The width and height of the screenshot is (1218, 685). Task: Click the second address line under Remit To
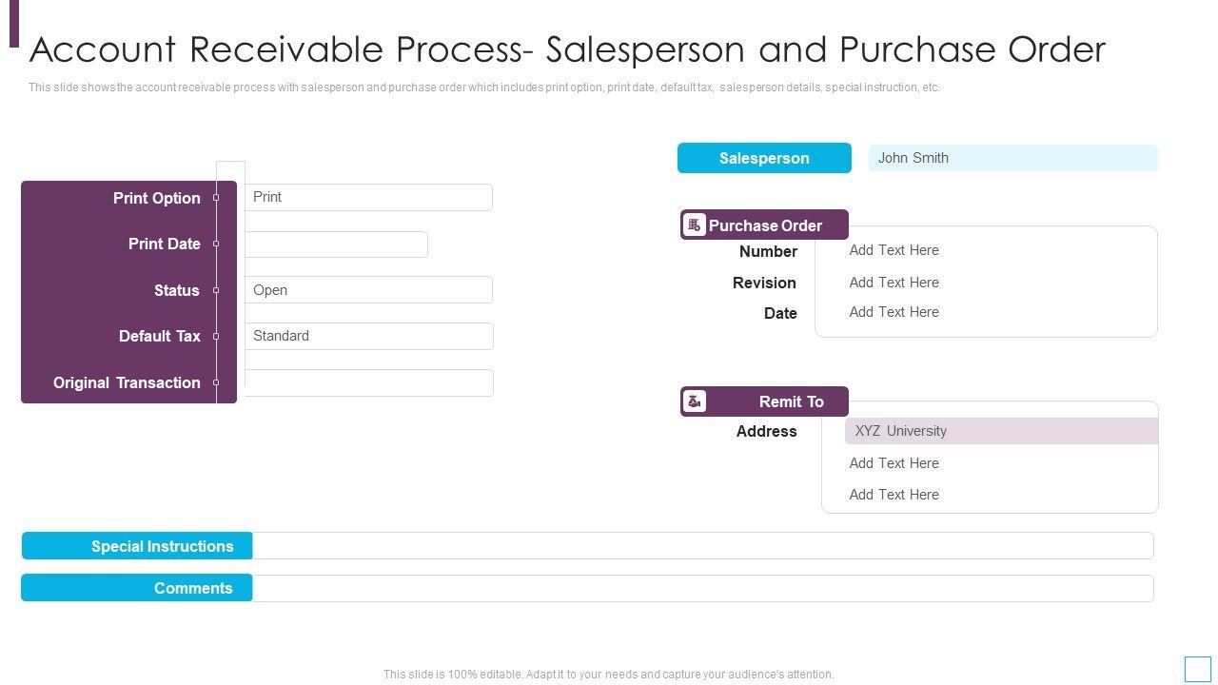point(990,463)
